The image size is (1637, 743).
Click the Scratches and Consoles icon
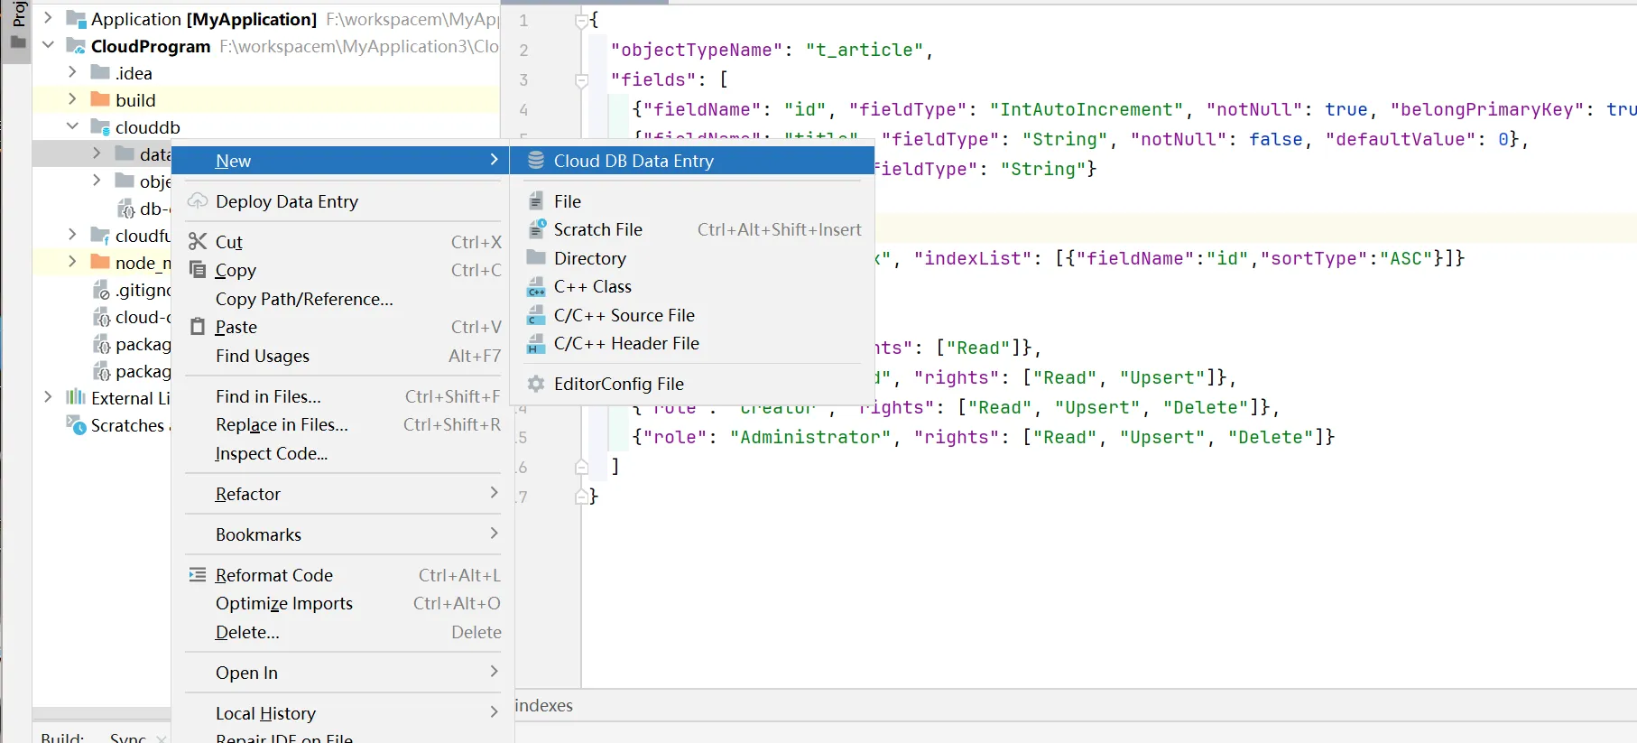pyautogui.click(x=77, y=424)
